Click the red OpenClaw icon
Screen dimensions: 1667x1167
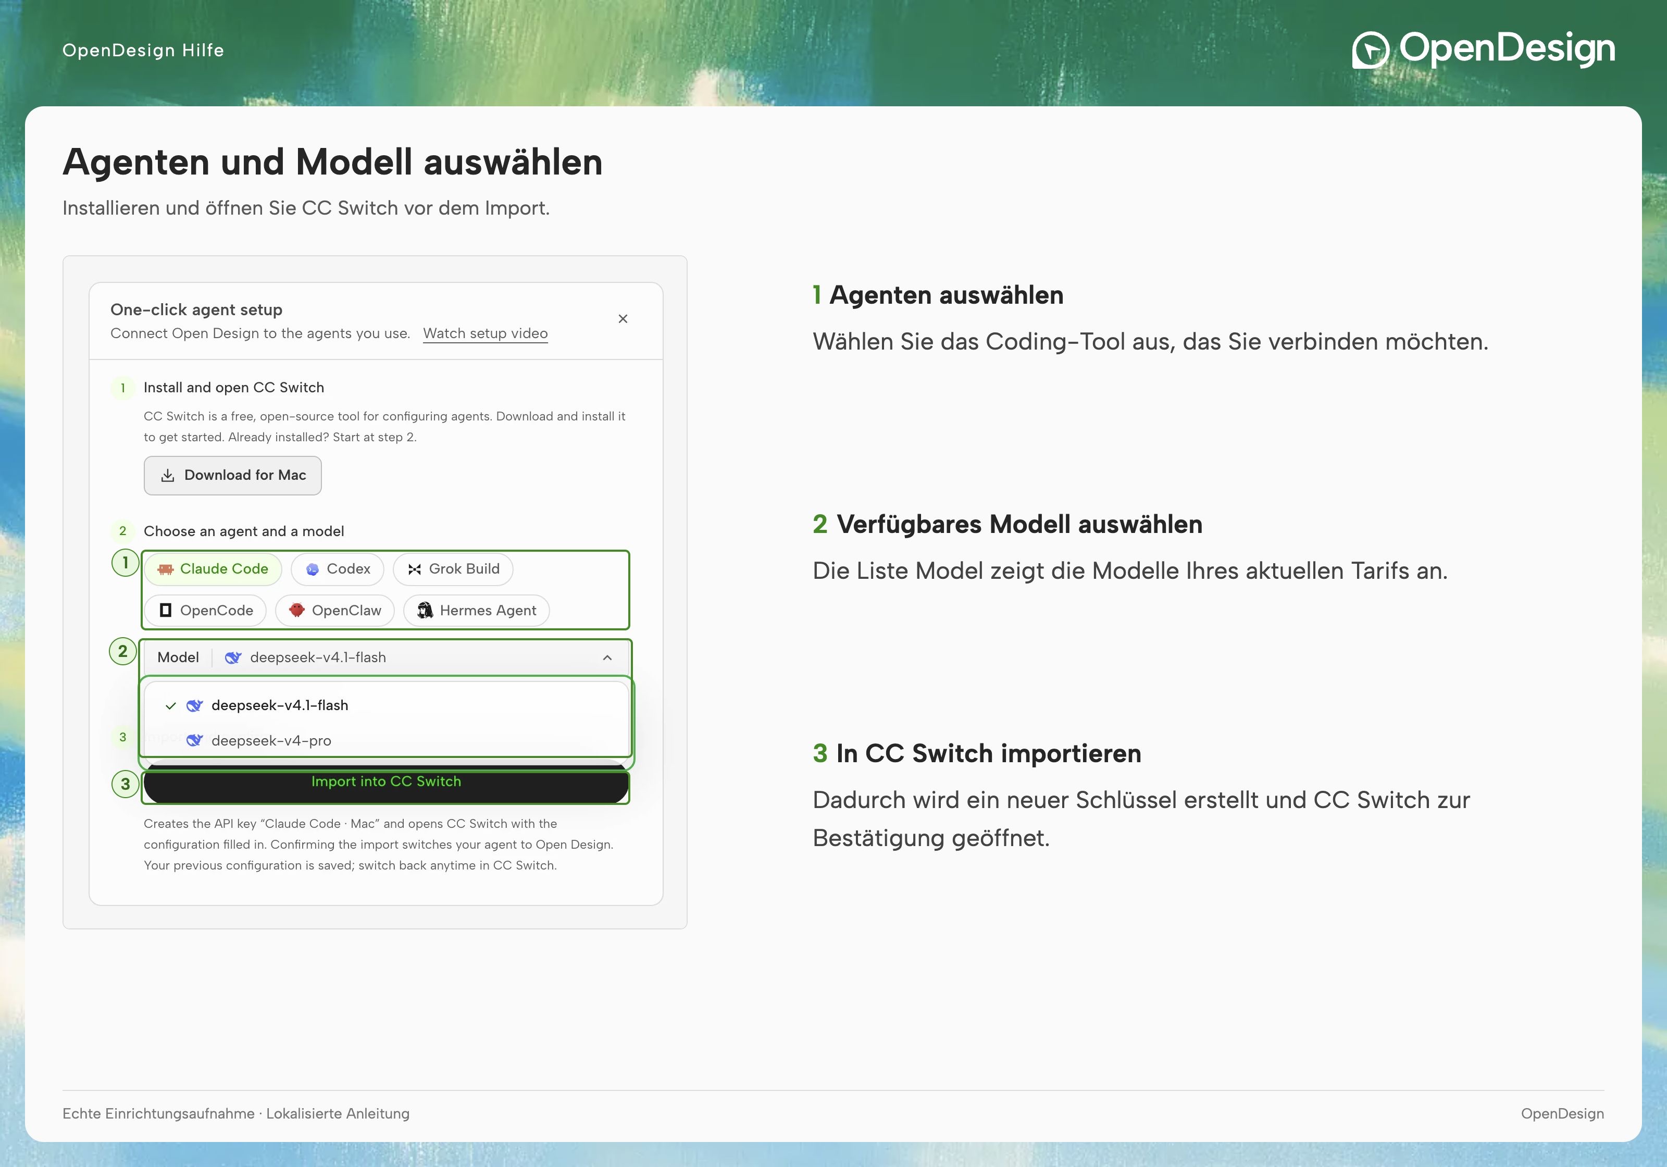pos(296,610)
